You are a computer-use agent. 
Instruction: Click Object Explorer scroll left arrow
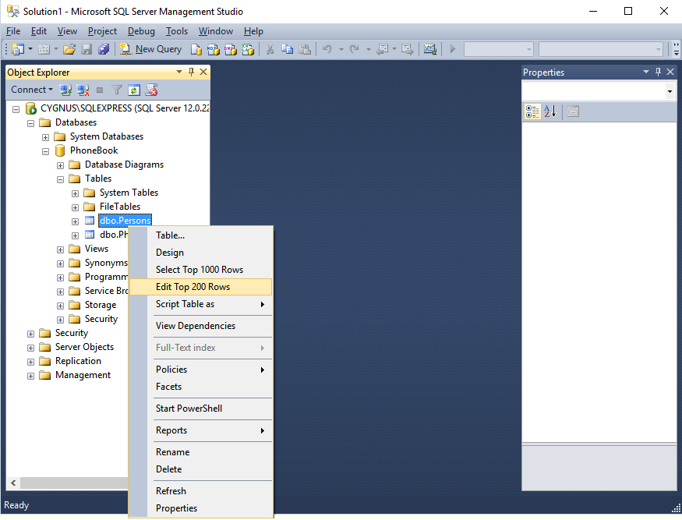(13, 483)
